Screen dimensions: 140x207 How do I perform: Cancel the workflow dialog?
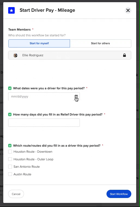(16, 194)
